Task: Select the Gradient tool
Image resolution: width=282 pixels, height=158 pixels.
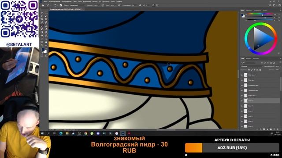Action: (42, 32)
